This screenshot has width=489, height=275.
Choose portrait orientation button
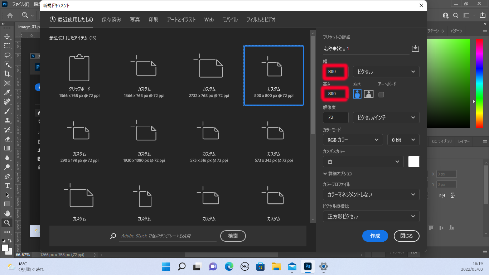click(x=357, y=94)
